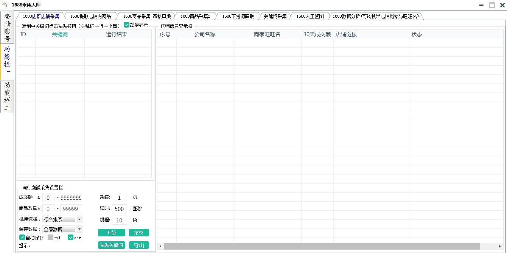Focus the 成交额 minimum value field
Image resolution: width=507 pixels, height=253 pixels.
tap(48, 197)
